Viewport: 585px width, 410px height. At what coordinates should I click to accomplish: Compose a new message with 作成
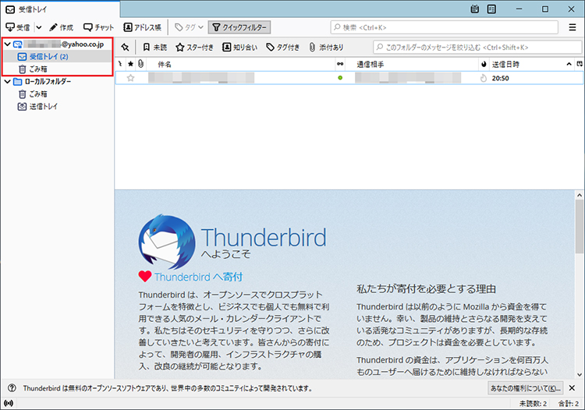click(61, 27)
